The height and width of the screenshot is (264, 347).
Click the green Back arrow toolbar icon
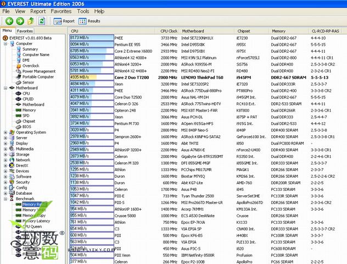(9, 21)
